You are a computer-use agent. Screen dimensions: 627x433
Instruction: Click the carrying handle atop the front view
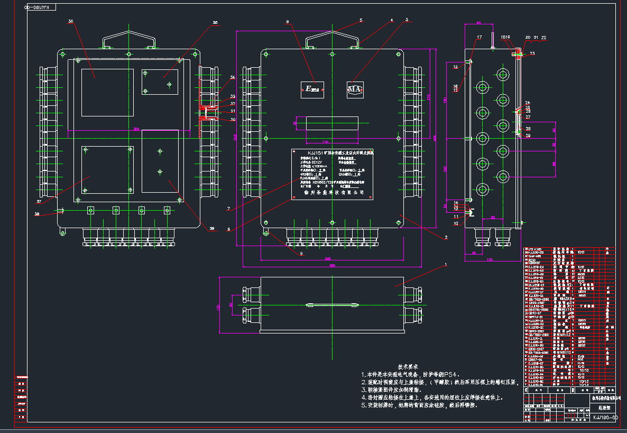pyautogui.click(x=331, y=39)
